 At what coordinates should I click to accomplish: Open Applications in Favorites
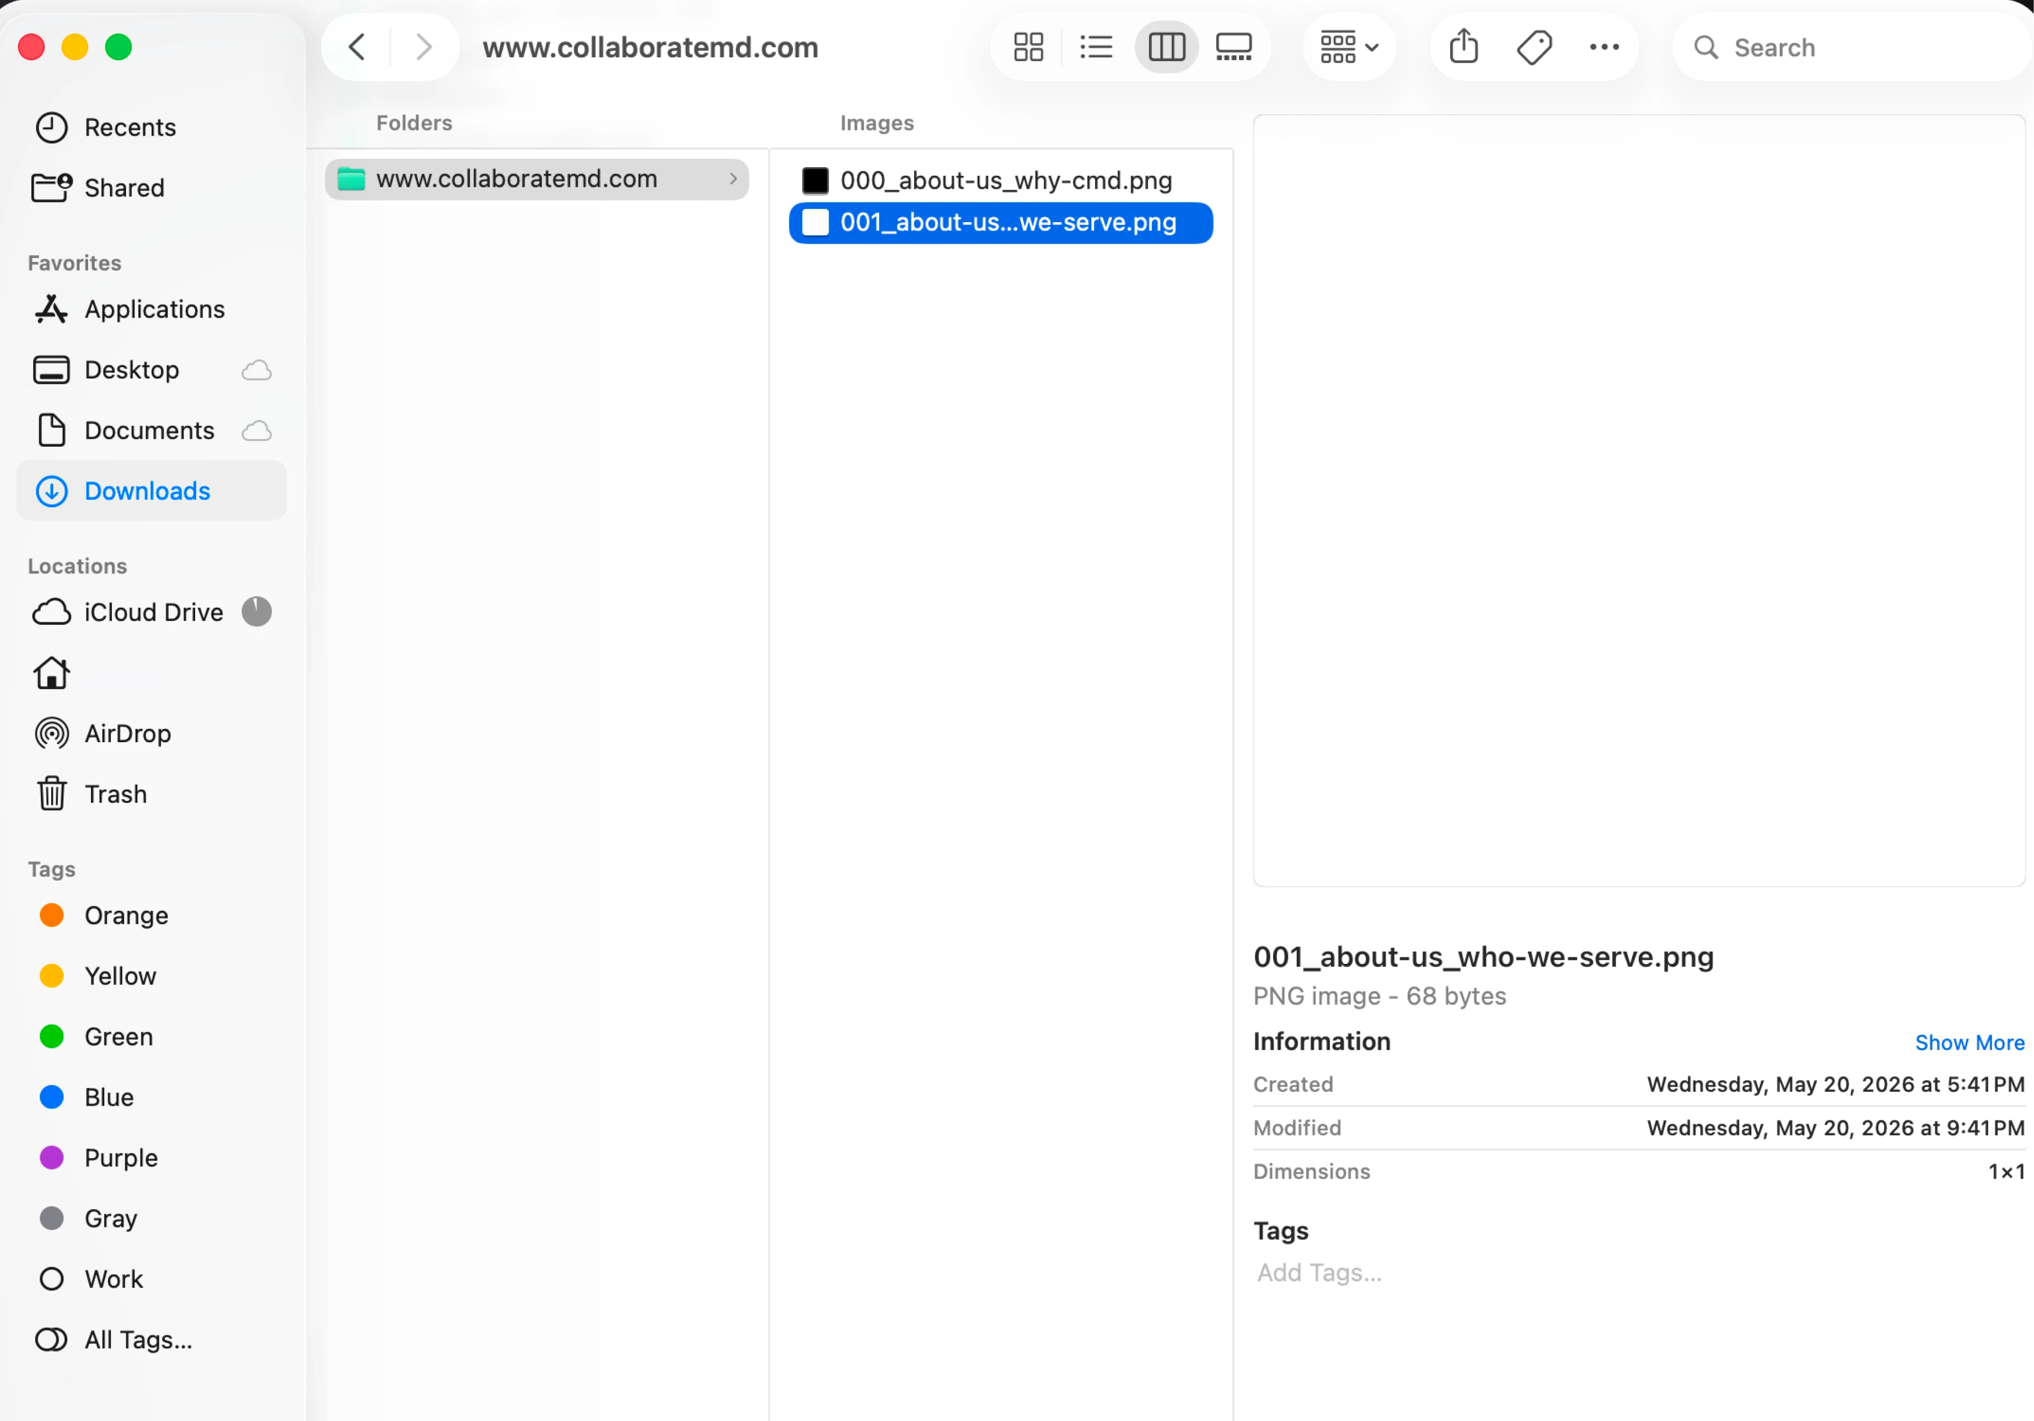pyautogui.click(x=151, y=309)
